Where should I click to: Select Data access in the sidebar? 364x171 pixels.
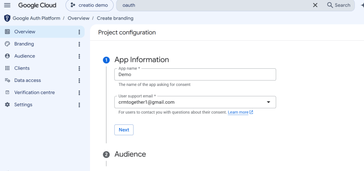(42, 81)
